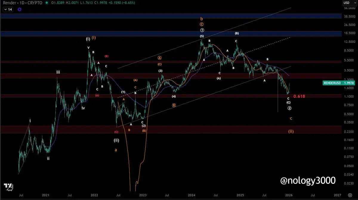This screenshot has width=358, height=200.
Task: Select the white wave label (4)
Action: [174, 96]
